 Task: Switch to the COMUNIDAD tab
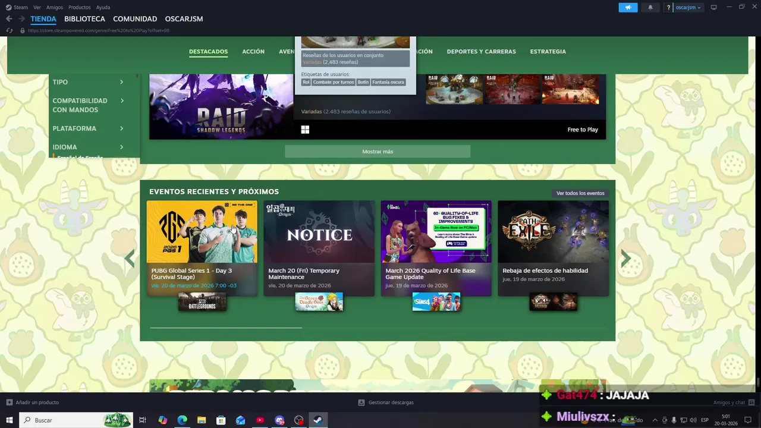click(135, 19)
